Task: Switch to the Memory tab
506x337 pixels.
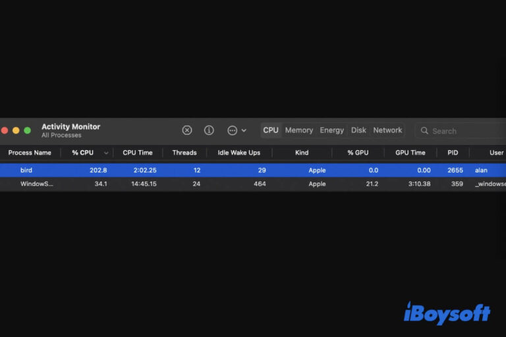Action: pyautogui.click(x=299, y=130)
